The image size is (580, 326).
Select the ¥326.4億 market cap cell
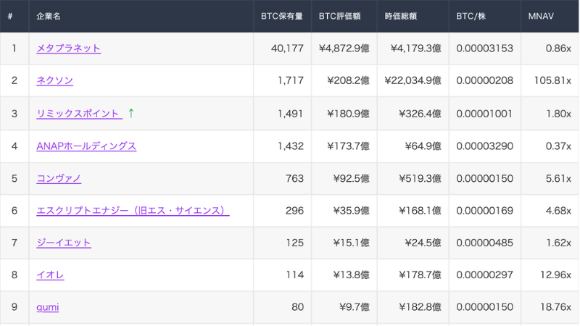coord(413,114)
